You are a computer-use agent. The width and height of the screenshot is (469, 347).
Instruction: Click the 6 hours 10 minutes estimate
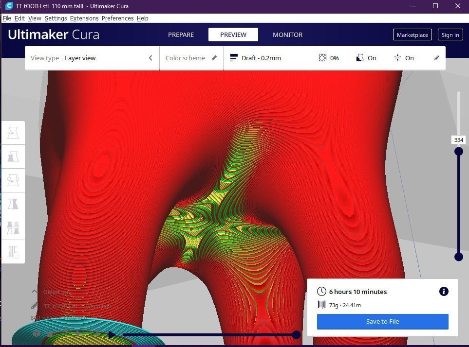click(x=358, y=292)
